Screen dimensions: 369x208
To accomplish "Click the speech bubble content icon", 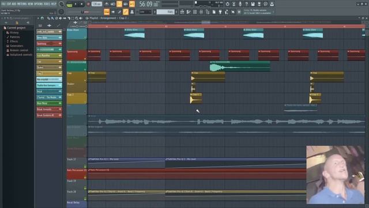I will pyautogui.click(x=265, y=4).
